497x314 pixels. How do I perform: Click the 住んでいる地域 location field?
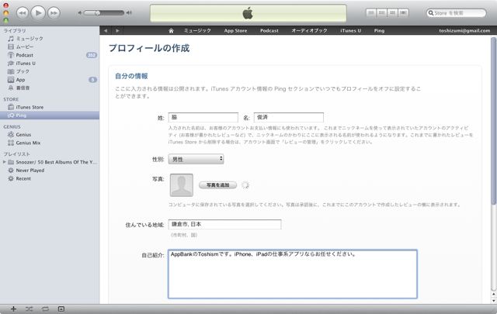pyautogui.click(x=224, y=224)
